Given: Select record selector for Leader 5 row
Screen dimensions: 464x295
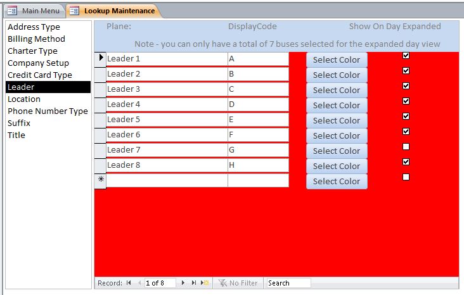Looking at the screenshot, I should click(100, 120).
